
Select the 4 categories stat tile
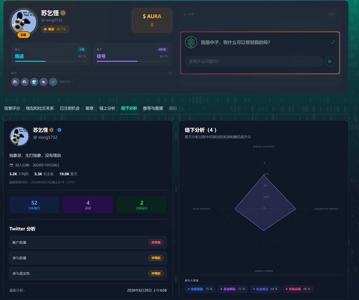click(x=88, y=205)
